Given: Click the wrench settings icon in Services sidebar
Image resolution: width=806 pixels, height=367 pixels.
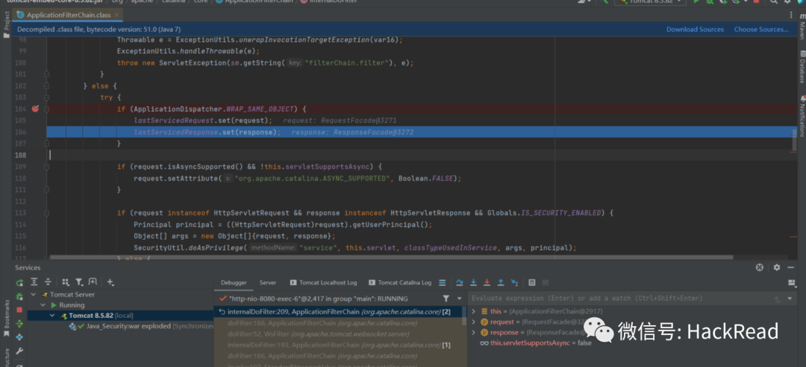Looking at the screenshot, I should 19,351.
